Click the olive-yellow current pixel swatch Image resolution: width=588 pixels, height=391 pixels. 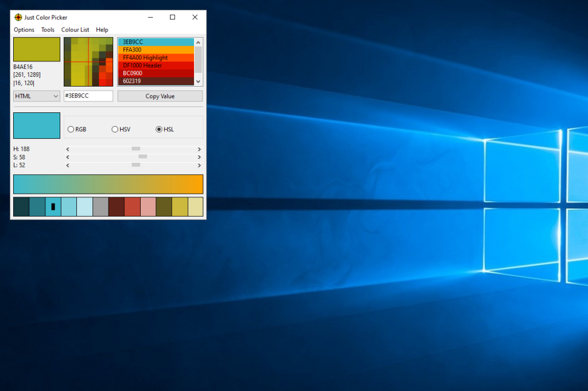37,49
